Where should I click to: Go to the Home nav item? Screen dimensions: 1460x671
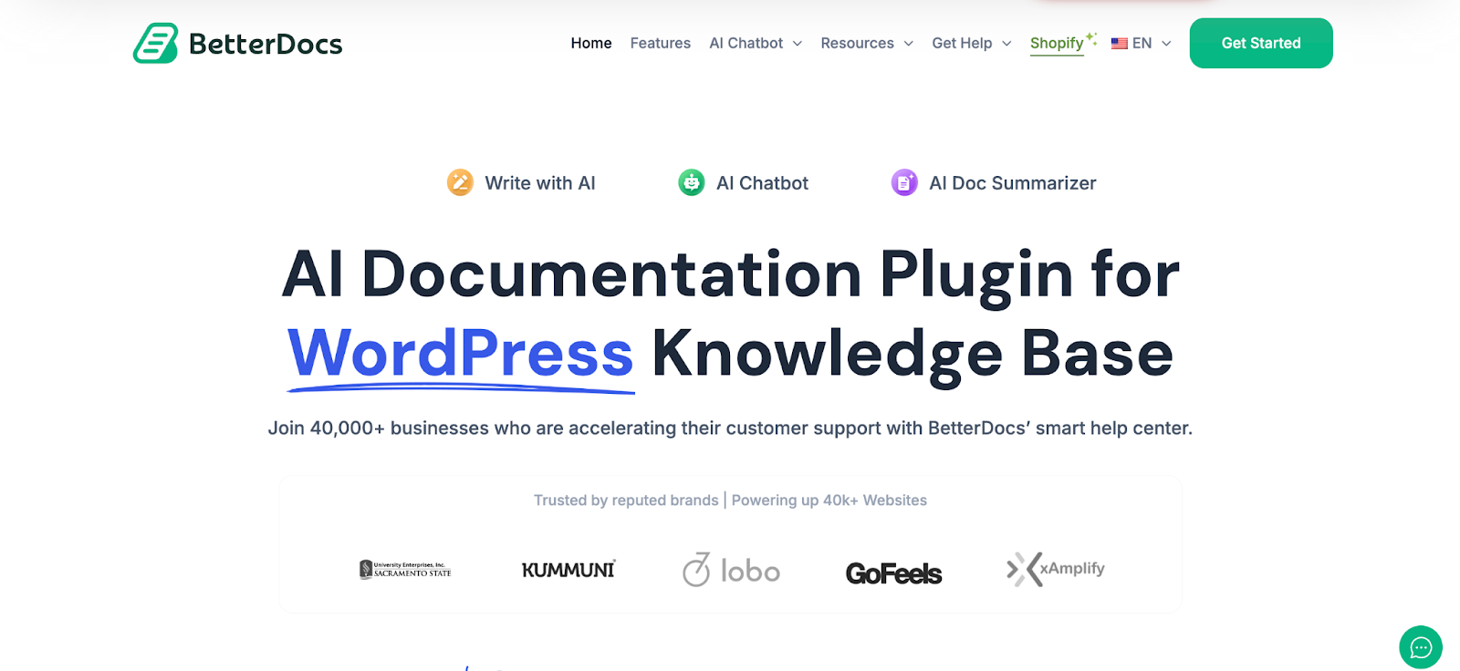pos(591,43)
